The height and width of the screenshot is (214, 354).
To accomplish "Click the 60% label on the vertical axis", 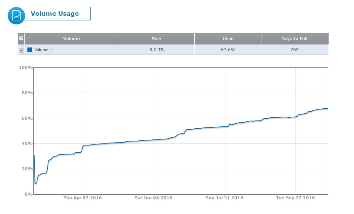I will (x=27, y=118).
